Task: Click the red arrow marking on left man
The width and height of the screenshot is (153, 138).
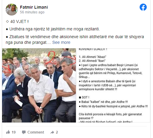Action: click(7, 69)
